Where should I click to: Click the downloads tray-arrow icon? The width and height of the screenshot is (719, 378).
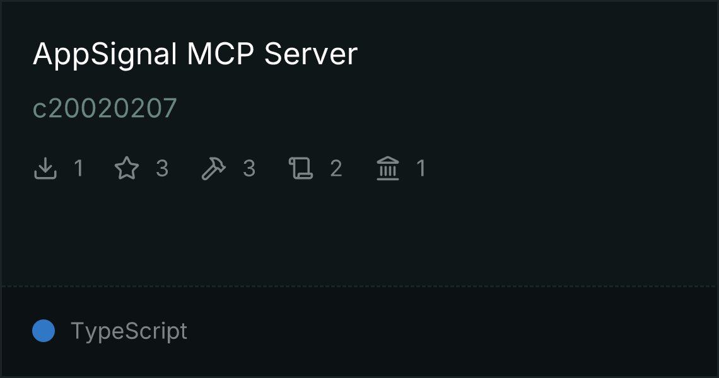pyautogui.click(x=45, y=168)
